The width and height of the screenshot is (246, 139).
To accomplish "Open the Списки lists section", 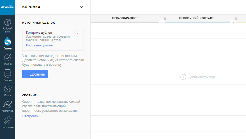I will tap(8, 75).
